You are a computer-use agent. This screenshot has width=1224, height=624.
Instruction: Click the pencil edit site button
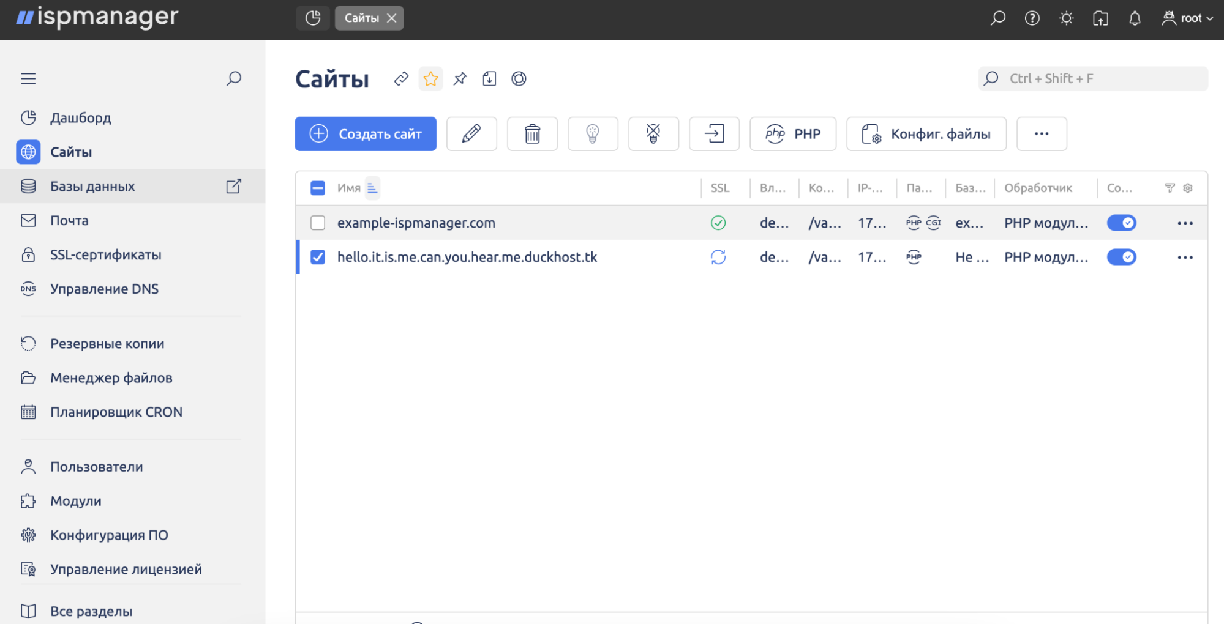click(471, 134)
